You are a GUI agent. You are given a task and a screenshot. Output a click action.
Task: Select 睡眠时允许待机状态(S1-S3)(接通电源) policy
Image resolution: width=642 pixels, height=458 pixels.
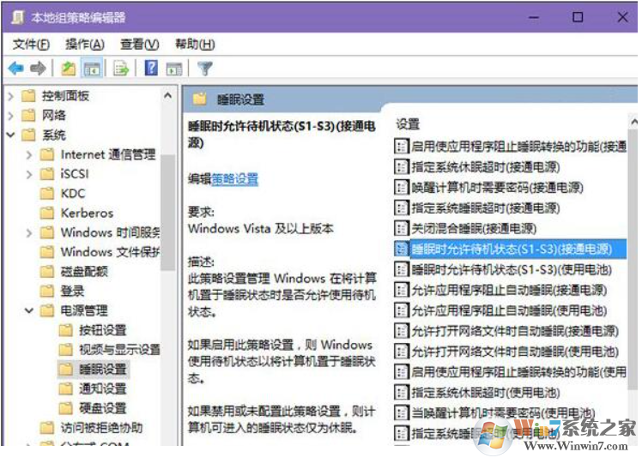[x=510, y=249]
